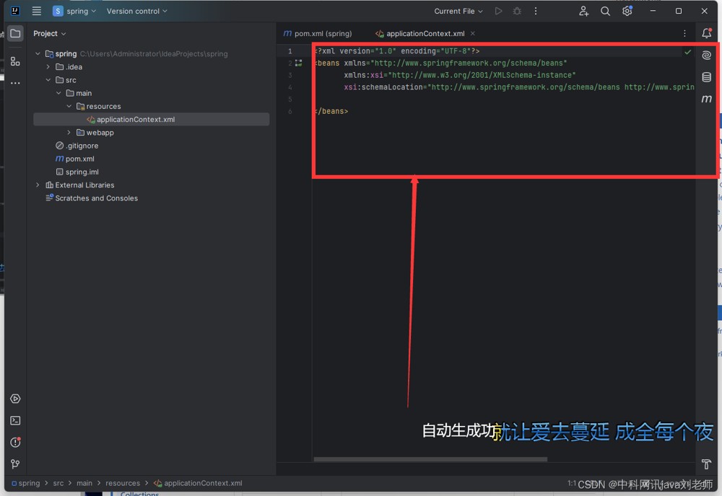
Task: Click the green inspection checkmark widget
Action: tap(687, 53)
